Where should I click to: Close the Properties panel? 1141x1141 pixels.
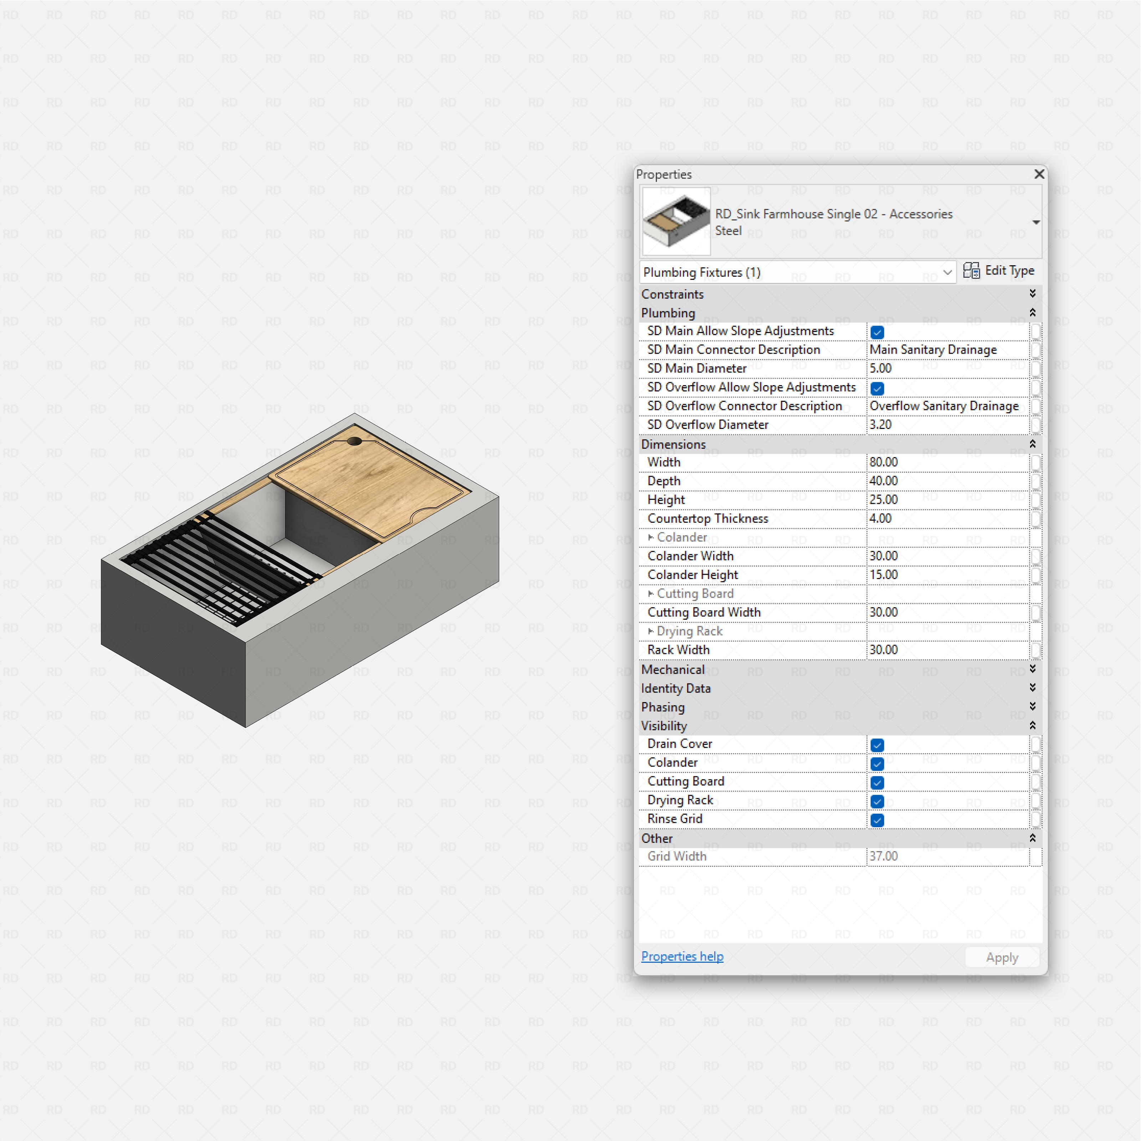(x=1039, y=174)
